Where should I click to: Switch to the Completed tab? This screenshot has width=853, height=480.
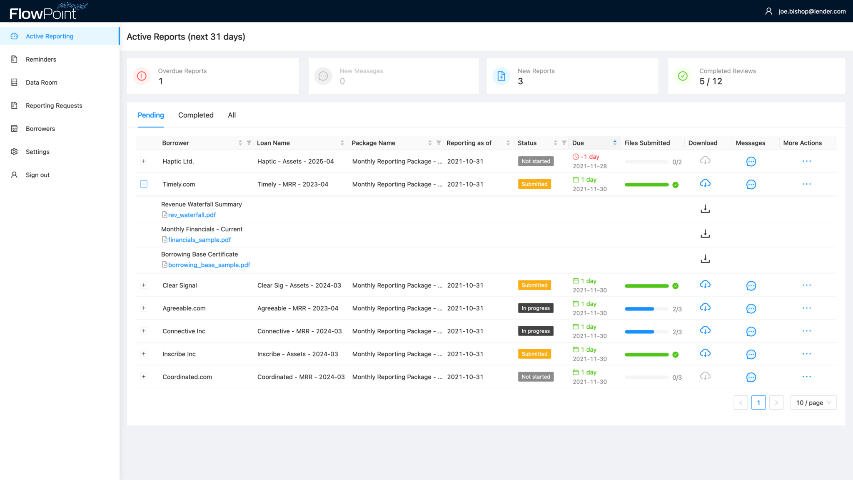point(196,115)
